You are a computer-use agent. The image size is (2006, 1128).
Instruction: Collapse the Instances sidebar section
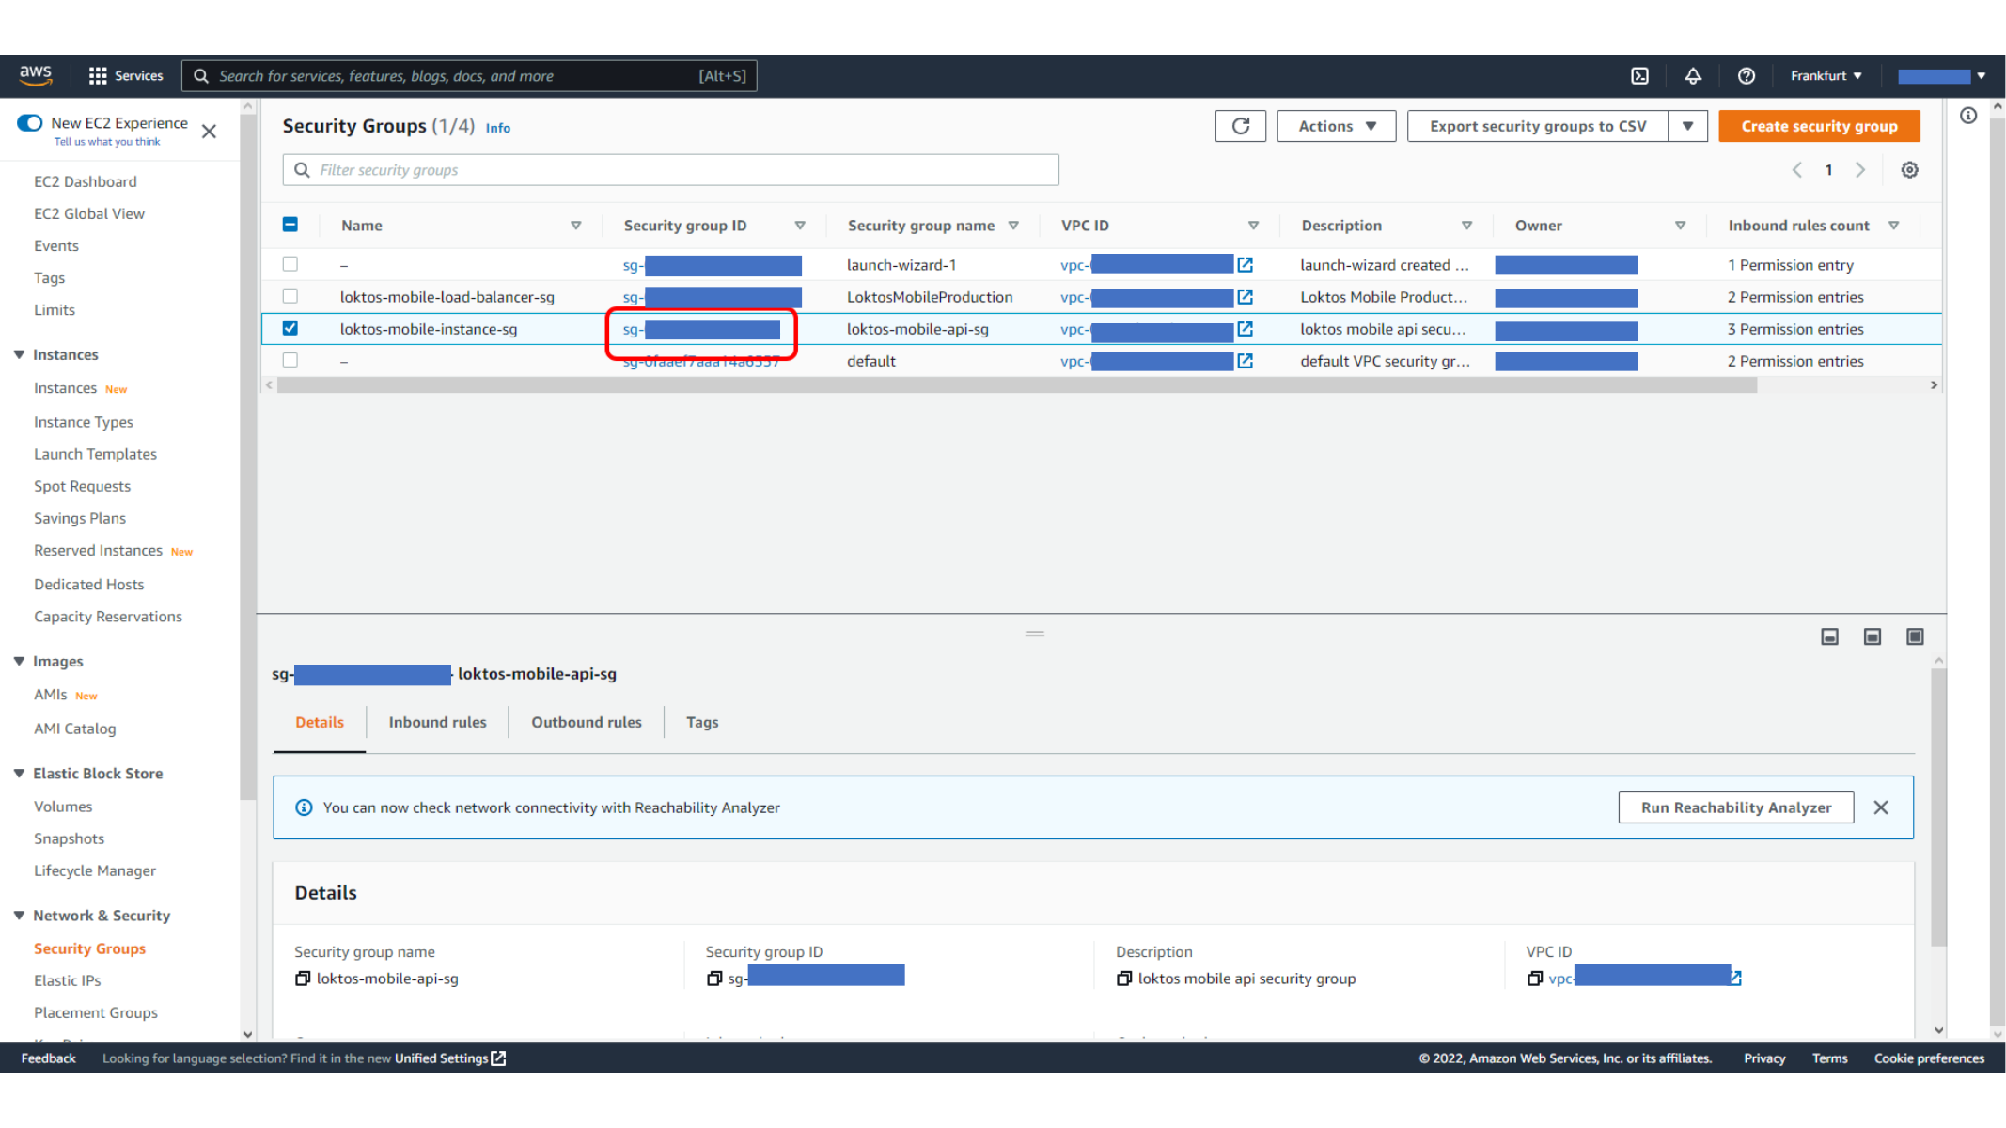coord(19,354)
